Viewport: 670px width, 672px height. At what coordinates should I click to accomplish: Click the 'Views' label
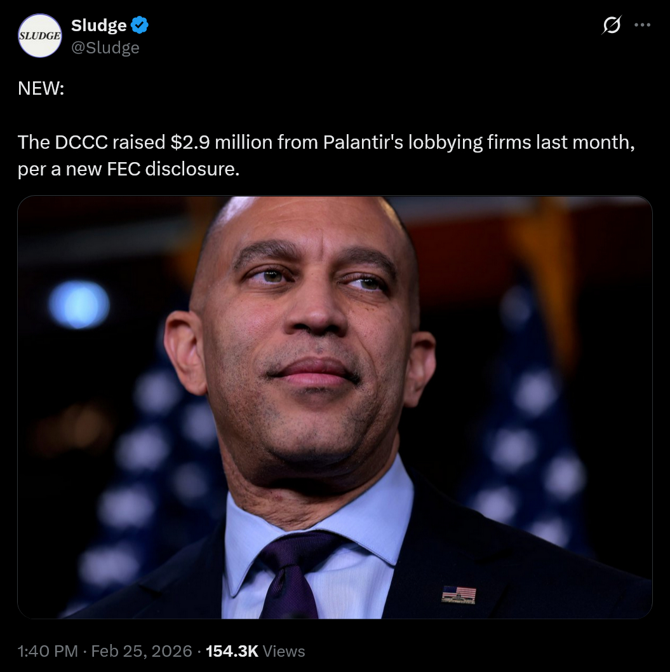tap(284, 651)
